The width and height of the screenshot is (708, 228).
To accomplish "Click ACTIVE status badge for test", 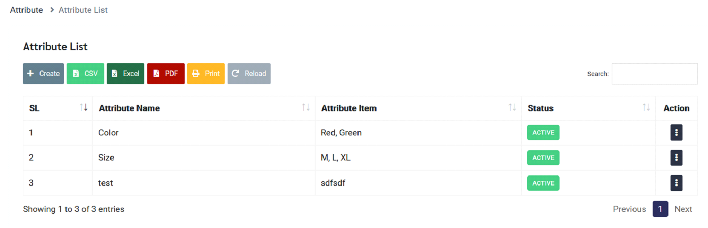I will pos(543,183).
